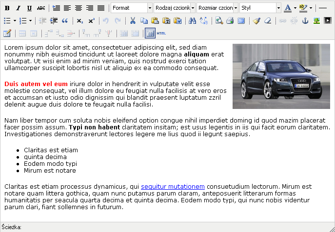This screenshot has width=335, height=232.
Task: Follow the 'sequitur mutationem' link
Action: [x=173, y=187]
